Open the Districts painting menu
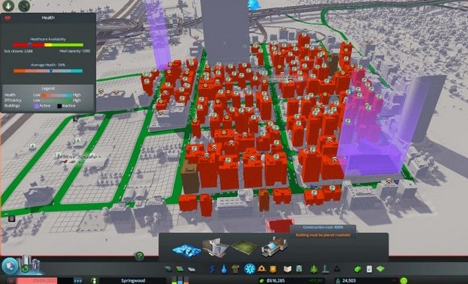The width and height of the screenshot is (468, 284). pos(192,269)
